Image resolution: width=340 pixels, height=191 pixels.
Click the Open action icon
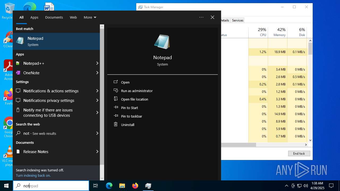[x=116, y=82]
